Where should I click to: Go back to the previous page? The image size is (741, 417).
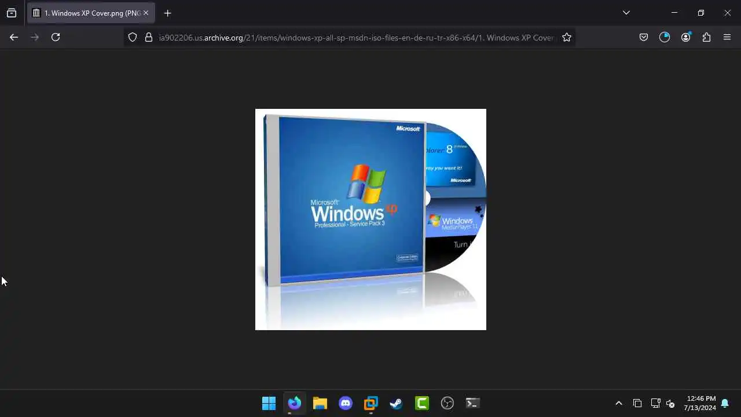click(x=14, y=37)
